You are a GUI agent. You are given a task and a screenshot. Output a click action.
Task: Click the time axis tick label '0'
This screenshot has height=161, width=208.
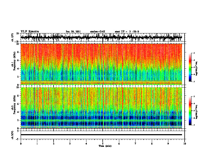point(21,144)
